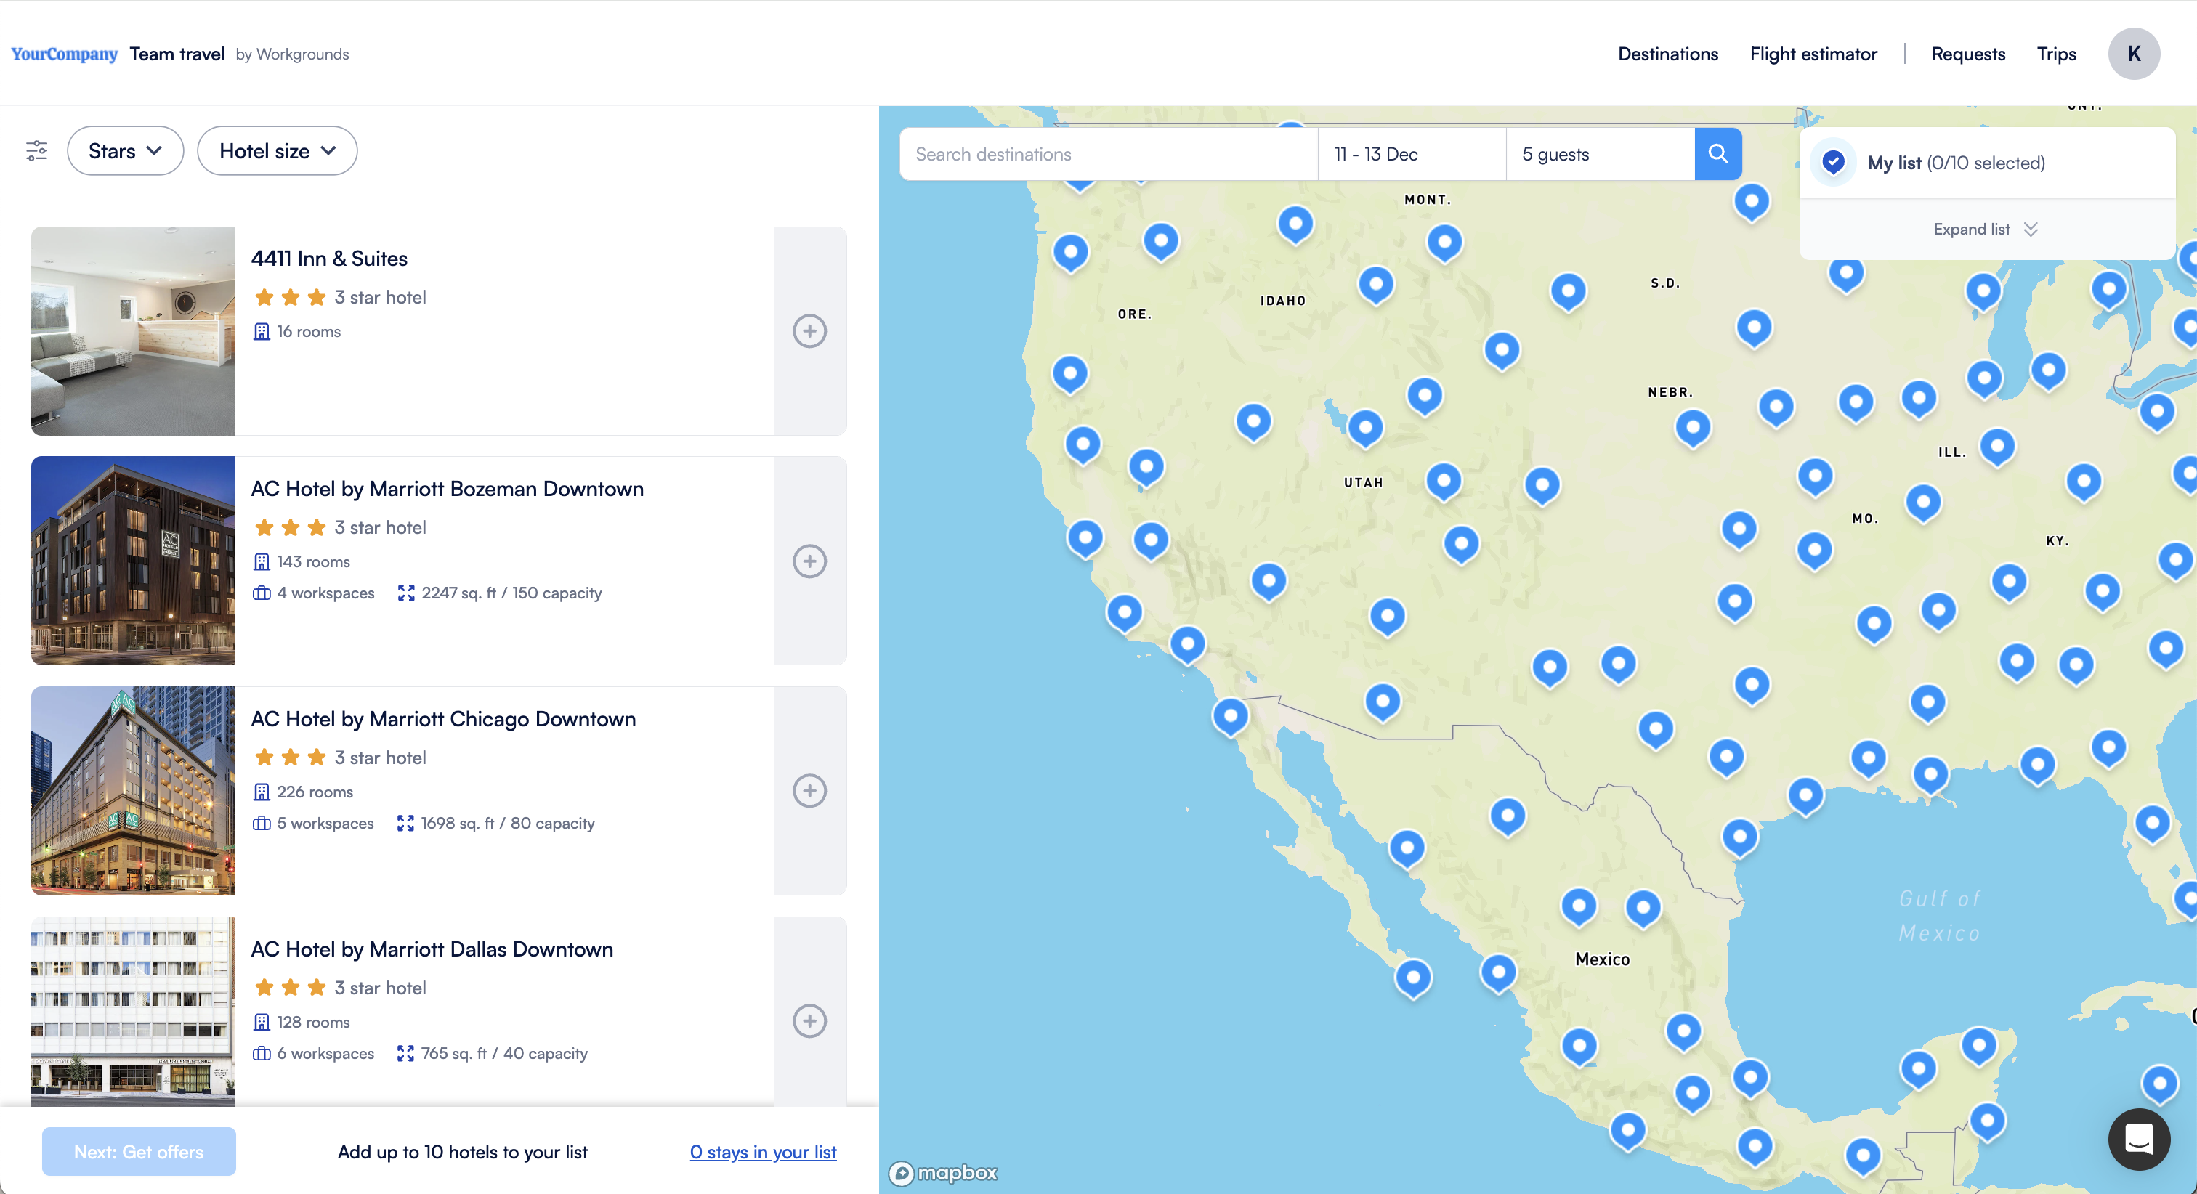The height and width of the screenshot is (1194, 2197).
Task: Go to Destinations in the top navigation
Action: 1667,54
